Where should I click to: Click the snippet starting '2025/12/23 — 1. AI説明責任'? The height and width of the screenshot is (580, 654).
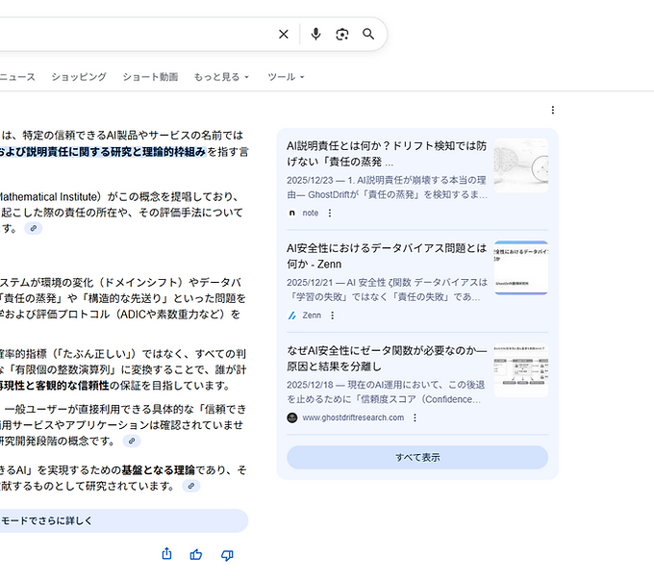(x=387, y=188)
